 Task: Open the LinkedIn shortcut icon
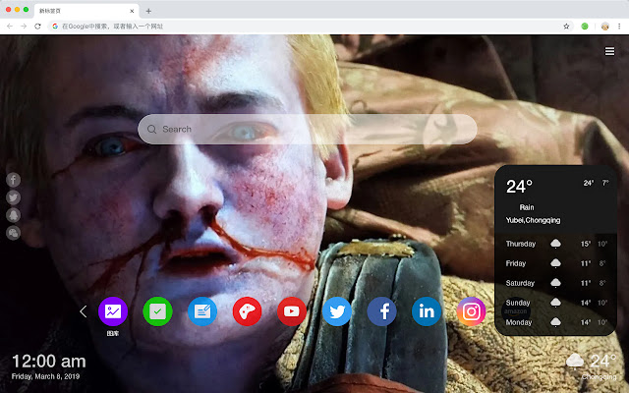point(426,311)
